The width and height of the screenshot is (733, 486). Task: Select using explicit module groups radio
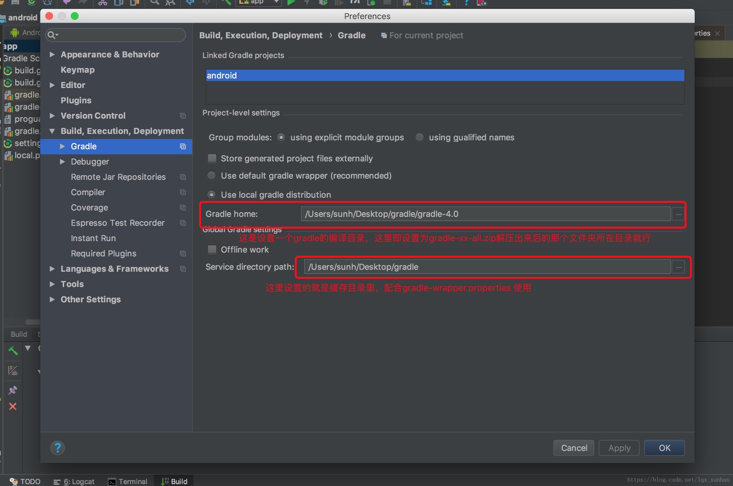click(x=281, y=137)
